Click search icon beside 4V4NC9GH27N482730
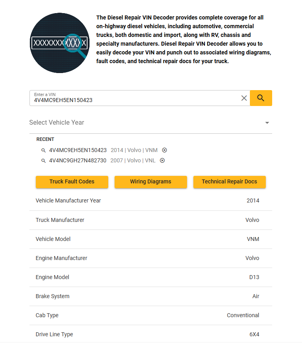The height and width of the screenshot is (343, 302). (43, 160)
